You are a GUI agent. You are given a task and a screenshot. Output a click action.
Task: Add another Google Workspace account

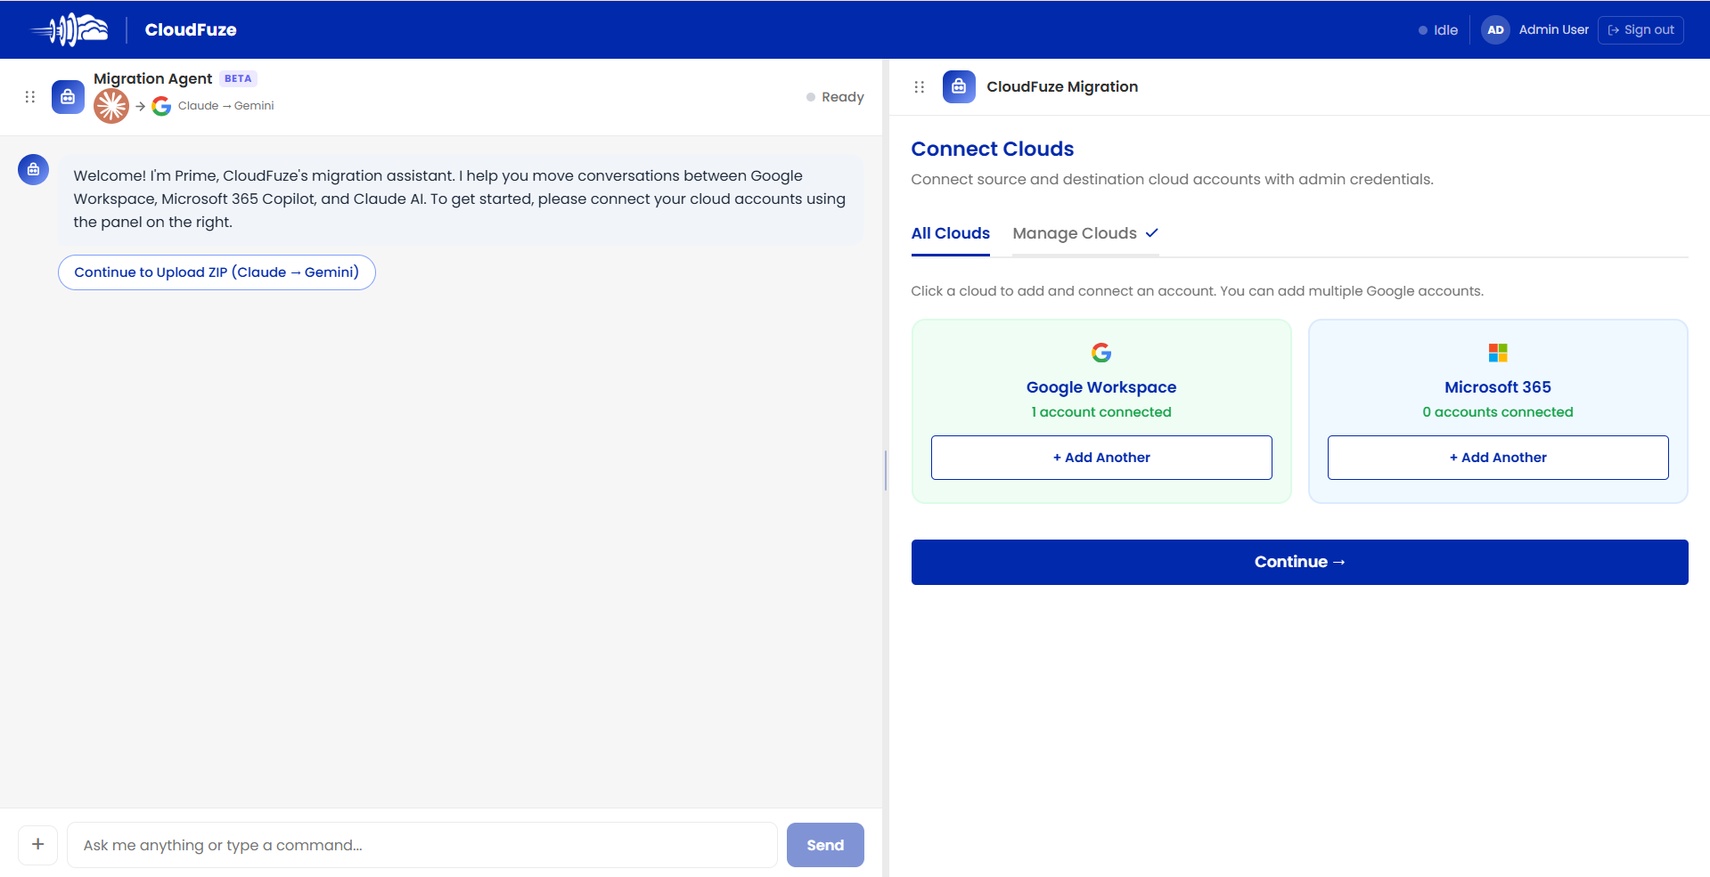click(x=1101, y=458)
